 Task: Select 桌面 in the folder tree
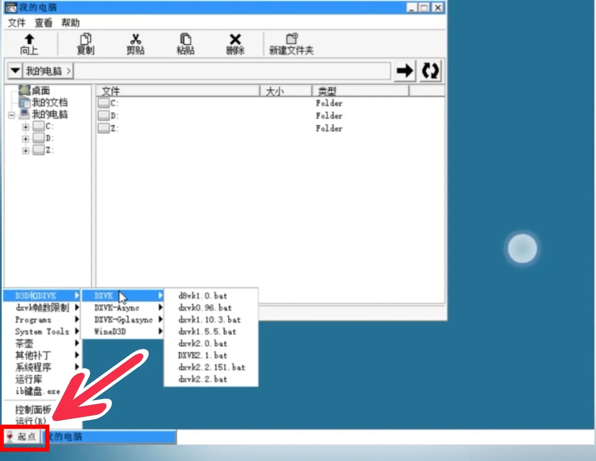tap(41, 91)
